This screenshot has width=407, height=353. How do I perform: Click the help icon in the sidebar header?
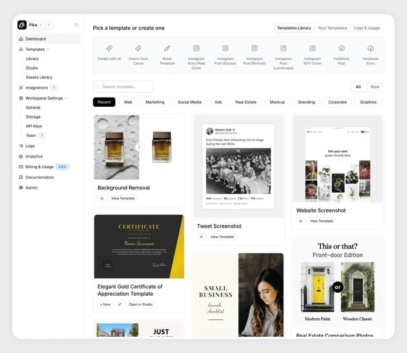pos(76,25)
